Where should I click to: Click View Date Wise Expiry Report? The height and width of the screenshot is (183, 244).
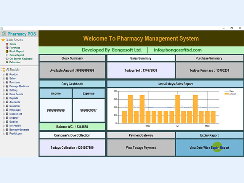[209, 148]
